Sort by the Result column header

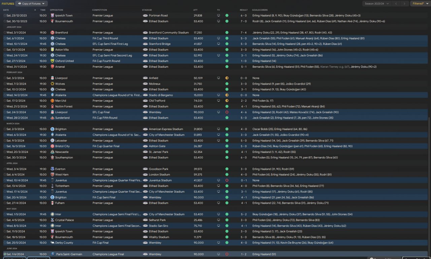(x=243, y=10)
